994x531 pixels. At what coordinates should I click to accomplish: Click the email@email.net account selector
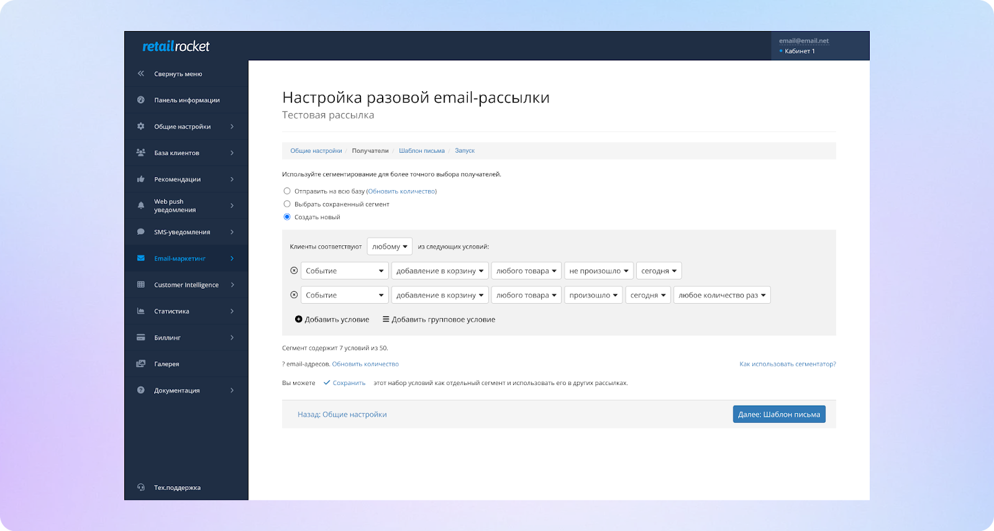point(804,41)
